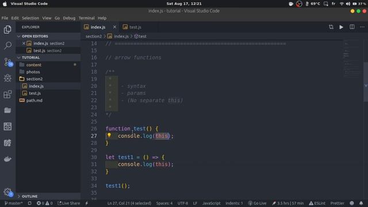This screenshot has width=368, height=207.
Task: Close index.js in Open Editors list
Action: point(24,43)
